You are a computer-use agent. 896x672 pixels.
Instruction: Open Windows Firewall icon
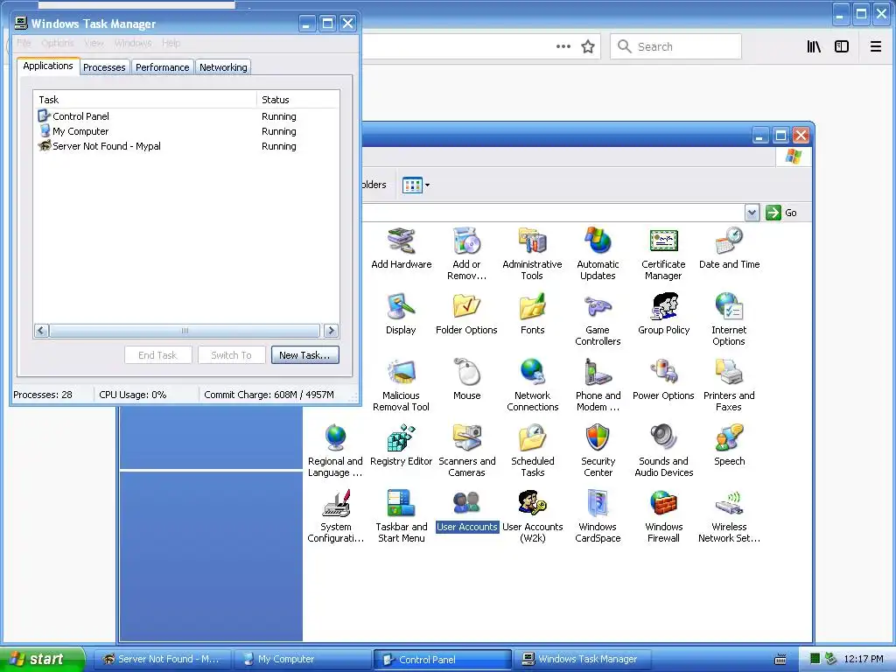point(663,516)
